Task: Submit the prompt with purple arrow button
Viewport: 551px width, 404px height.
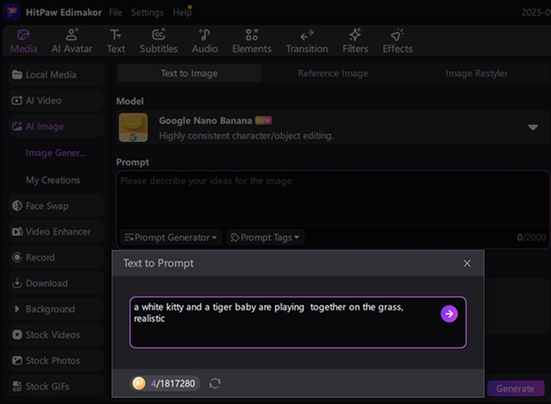Action: [x=449, y=314]
